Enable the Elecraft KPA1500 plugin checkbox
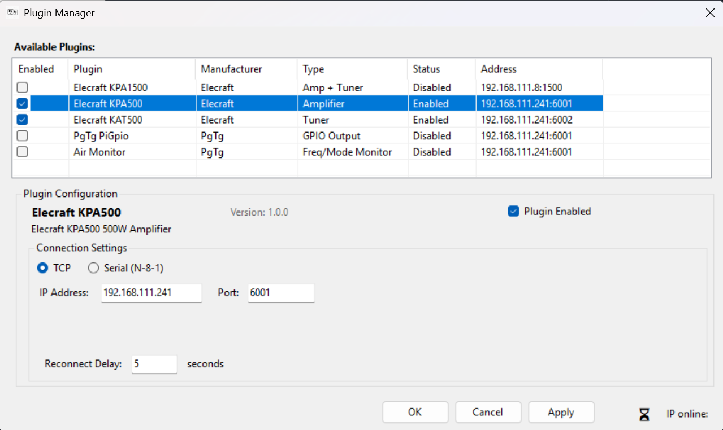 (21, 87)
